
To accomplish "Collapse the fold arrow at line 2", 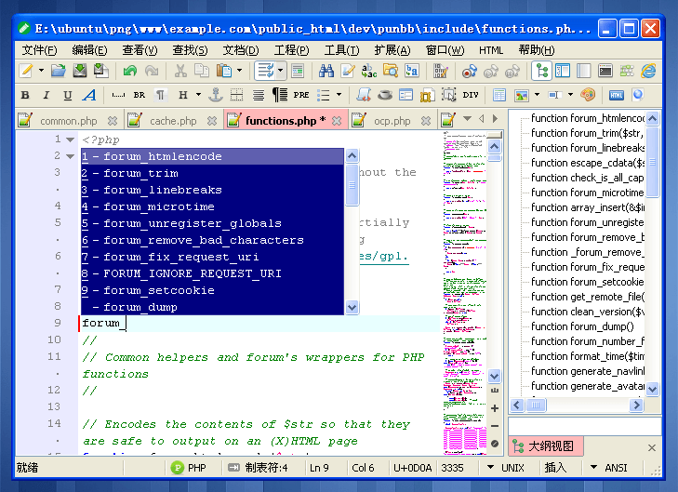I will coord(71,156).
